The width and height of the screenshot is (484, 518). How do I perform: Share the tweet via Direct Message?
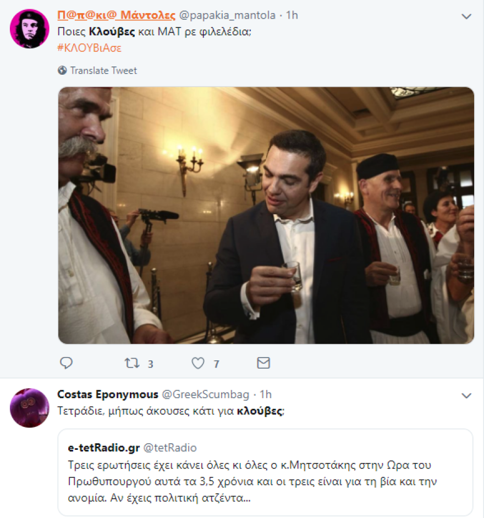tap(263, 363)
